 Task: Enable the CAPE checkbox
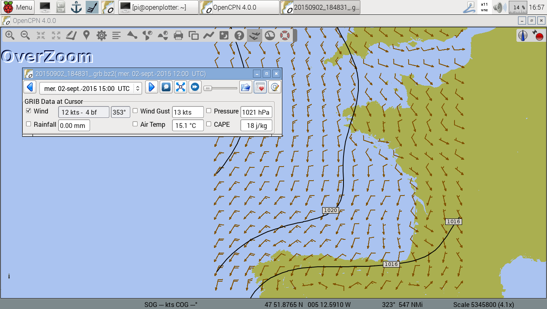point(209,124)
